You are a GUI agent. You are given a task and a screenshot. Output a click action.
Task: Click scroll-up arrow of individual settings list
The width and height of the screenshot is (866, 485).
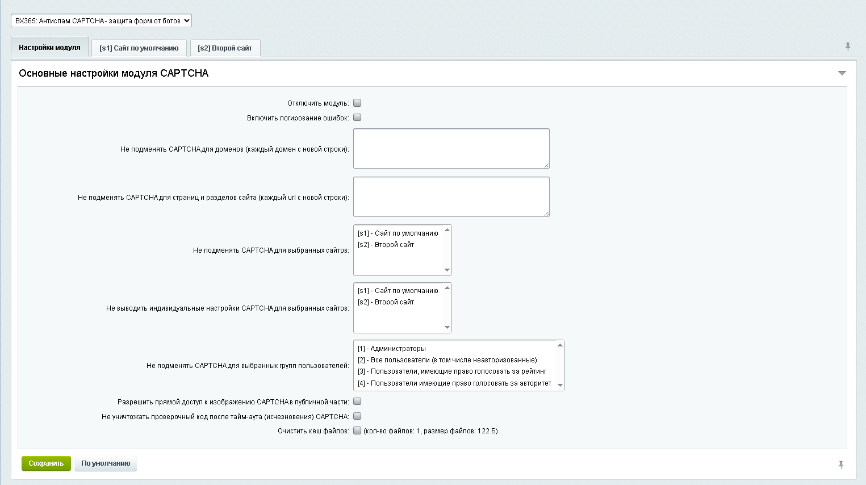click(447, 288)
